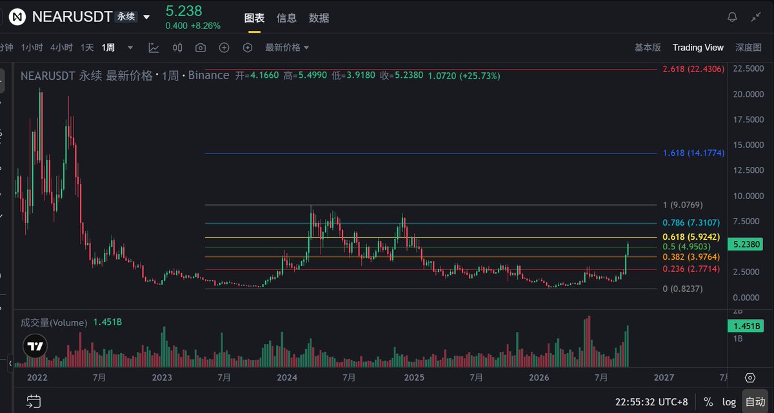Click the volume axis tag 1.451B
This screenshot has height=413, width=774.
(x=746, y=326)
